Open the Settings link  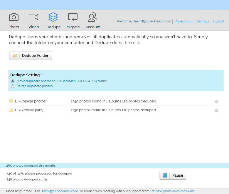click(x=203, y=21)
